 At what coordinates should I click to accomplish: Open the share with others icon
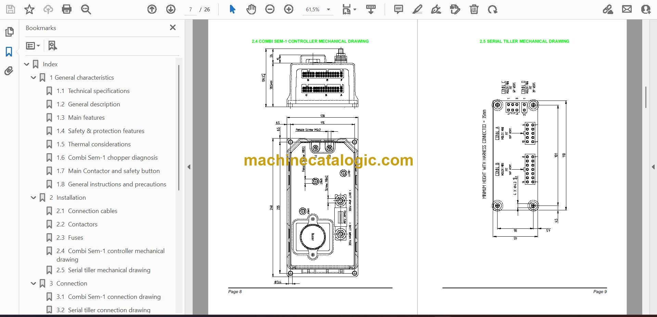pos(646,9)
